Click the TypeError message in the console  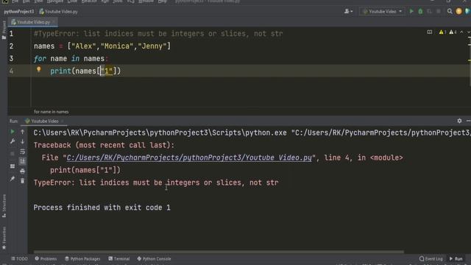coord(156,183)
